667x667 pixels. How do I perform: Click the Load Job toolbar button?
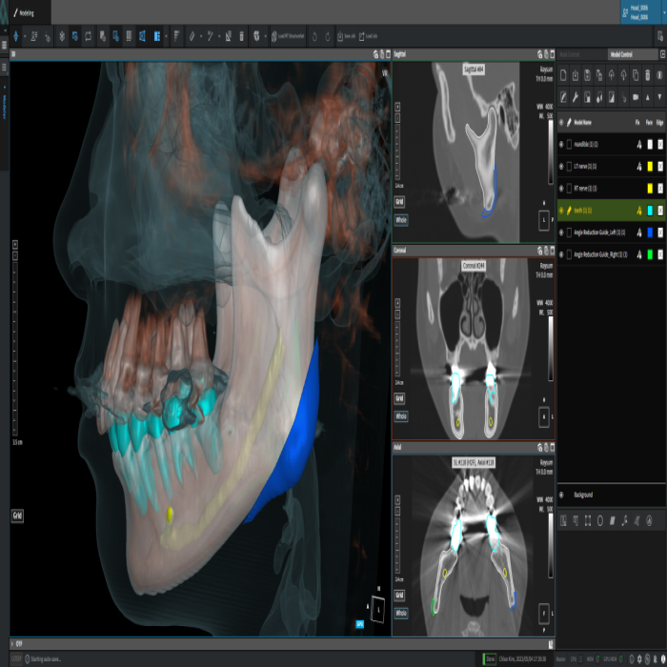(x=368, y=36)
